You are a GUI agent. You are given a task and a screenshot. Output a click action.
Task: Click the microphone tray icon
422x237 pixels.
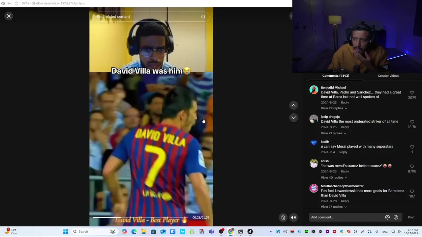377,232
